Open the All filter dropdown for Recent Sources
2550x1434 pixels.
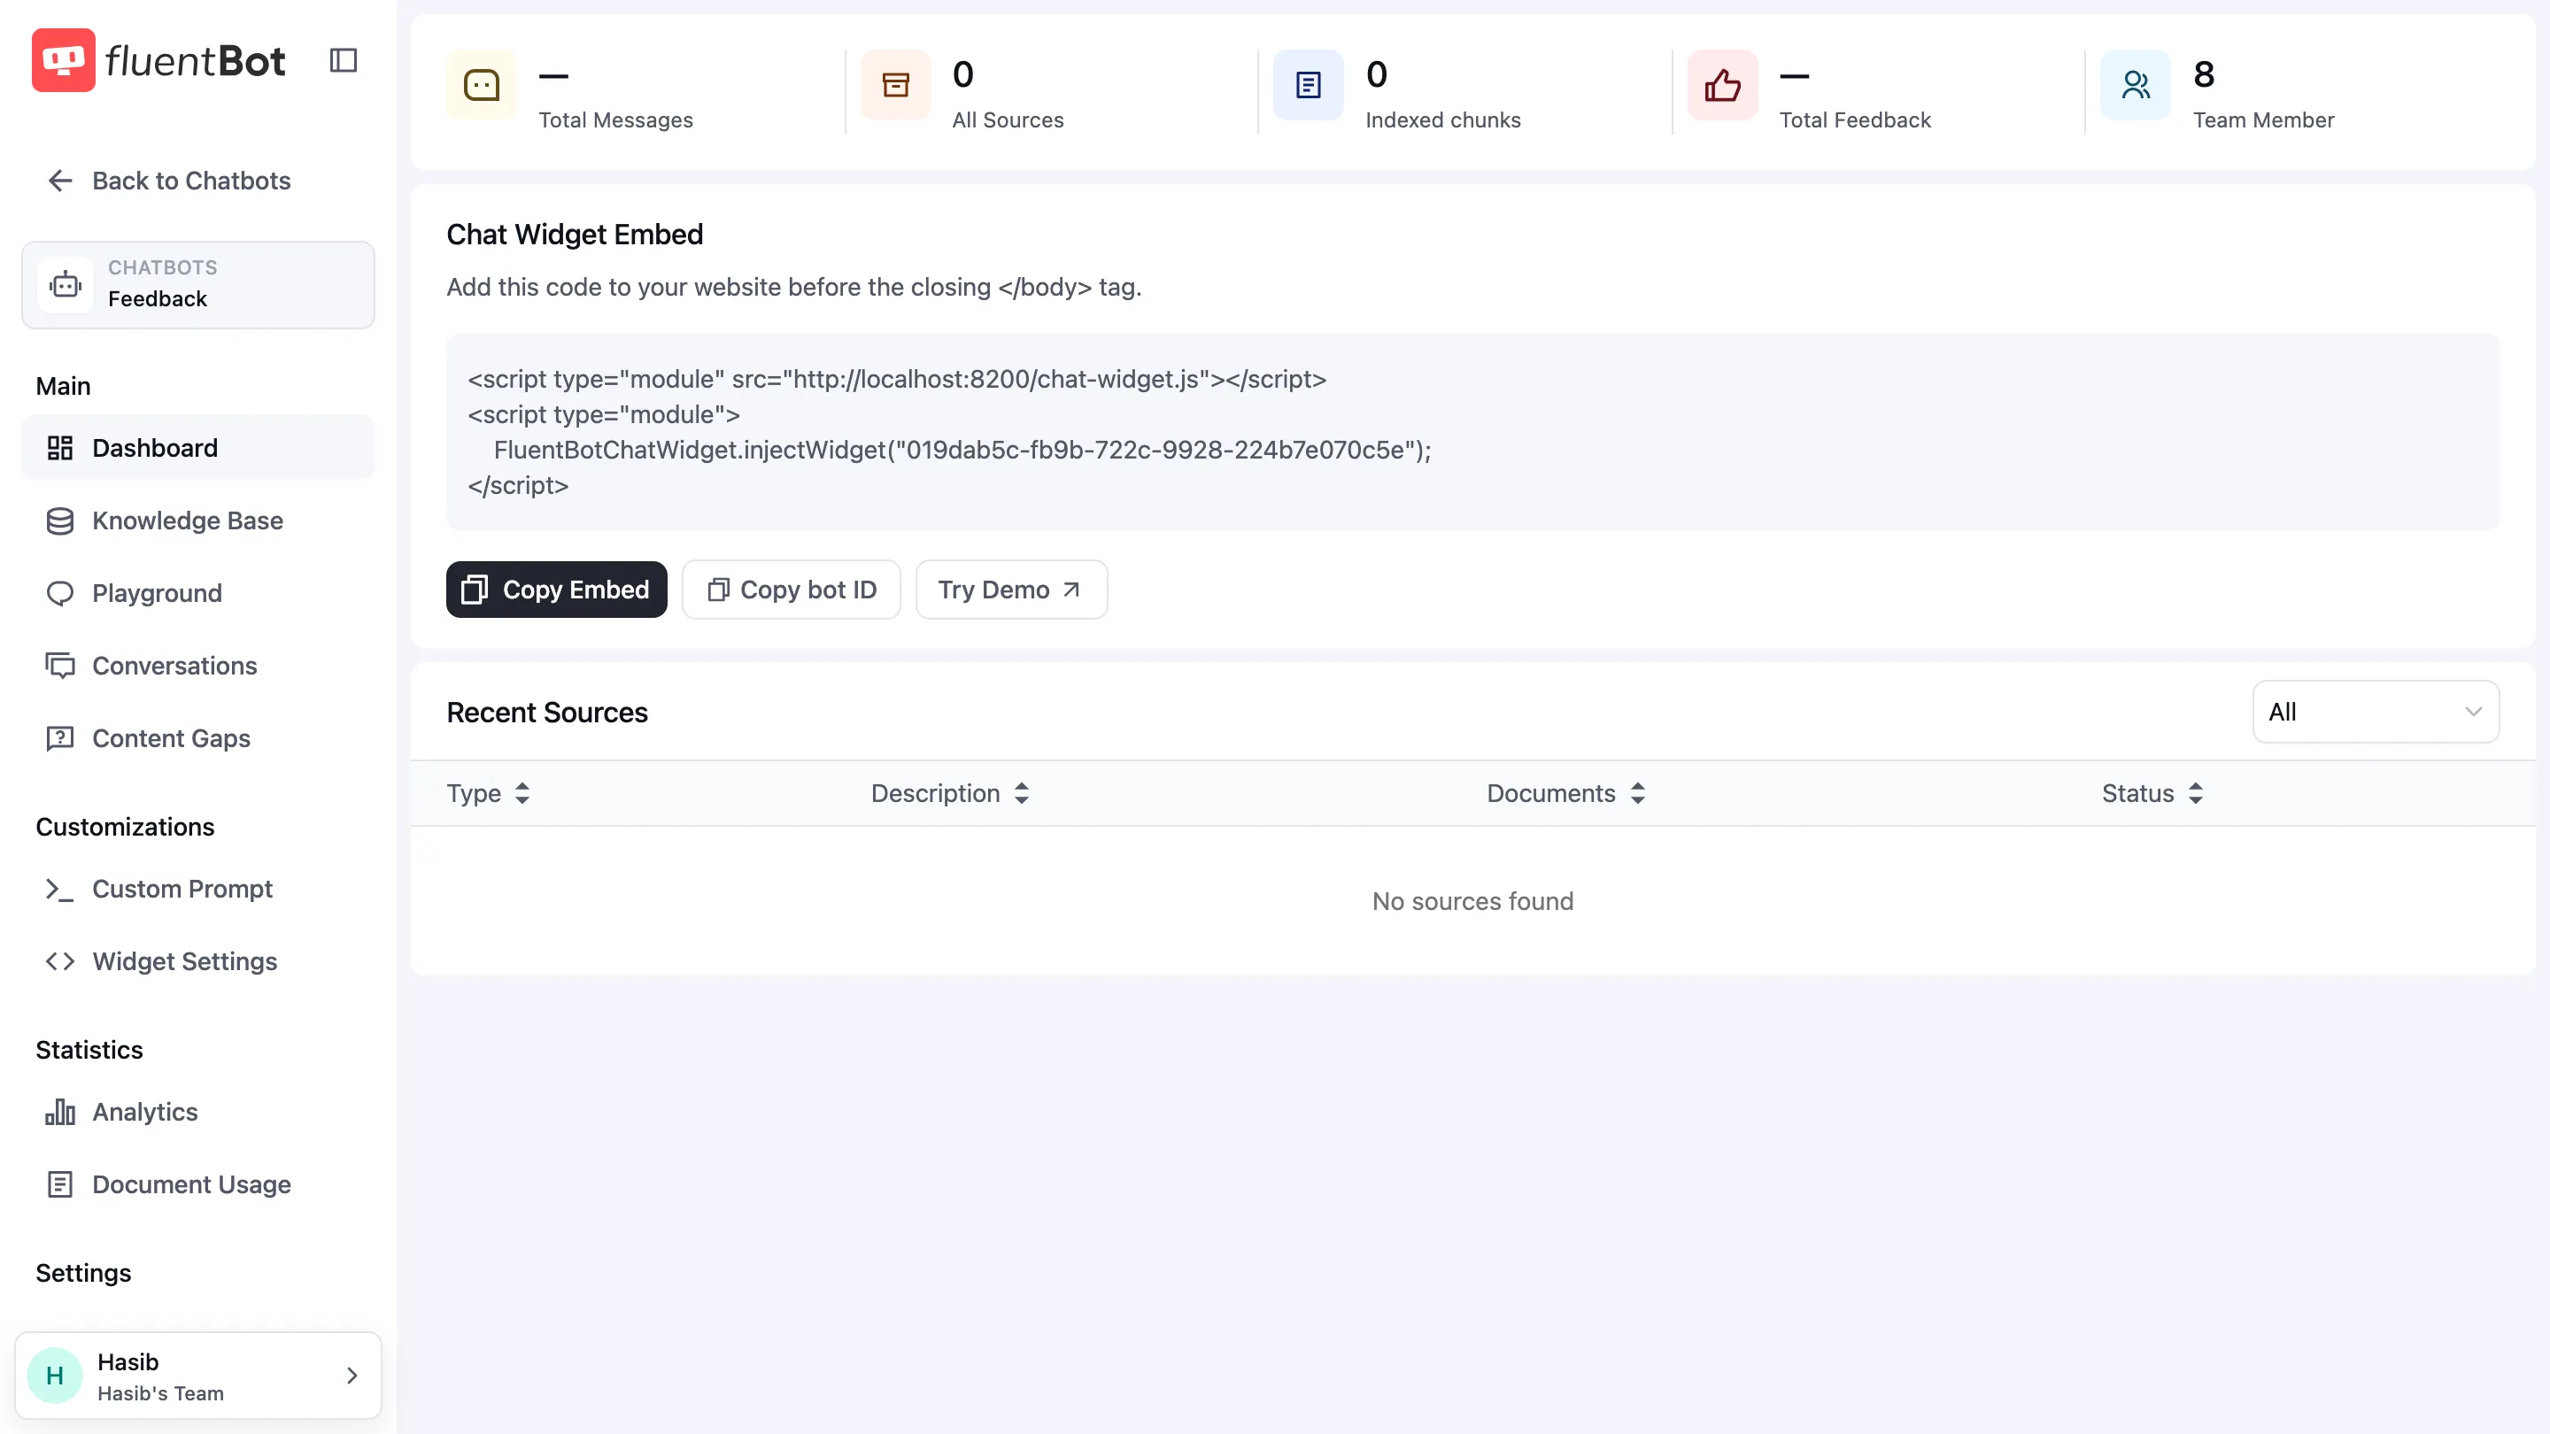click(2375, 712)
